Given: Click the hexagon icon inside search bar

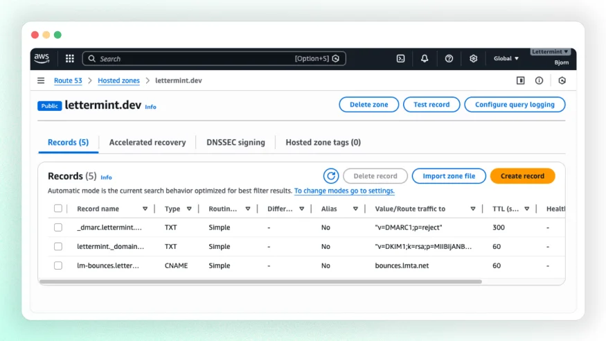Looking at the screenshot, I should coord(336,59).
